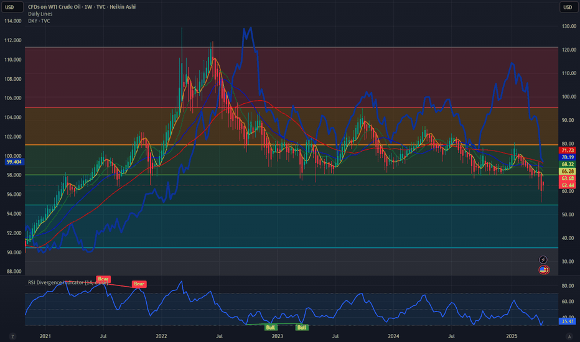Click the Z timezone button beside the time axis
The height and width of the screenshot is (342, 580).
12,336
